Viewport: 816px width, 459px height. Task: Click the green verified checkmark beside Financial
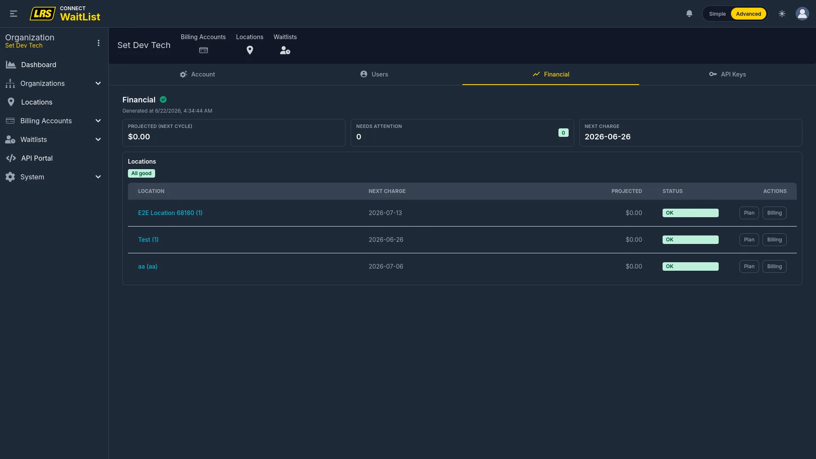pos(163,99)
